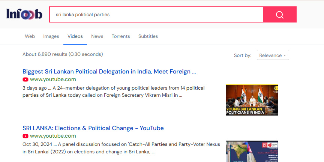Switch to the Web tab
The image size is (324, 162).
(x=30, y=36)
